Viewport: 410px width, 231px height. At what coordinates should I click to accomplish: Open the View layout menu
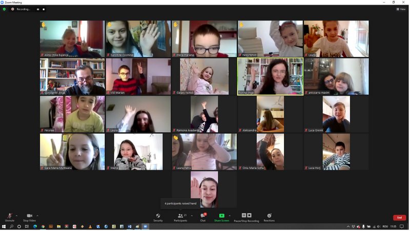coord(401,9)
